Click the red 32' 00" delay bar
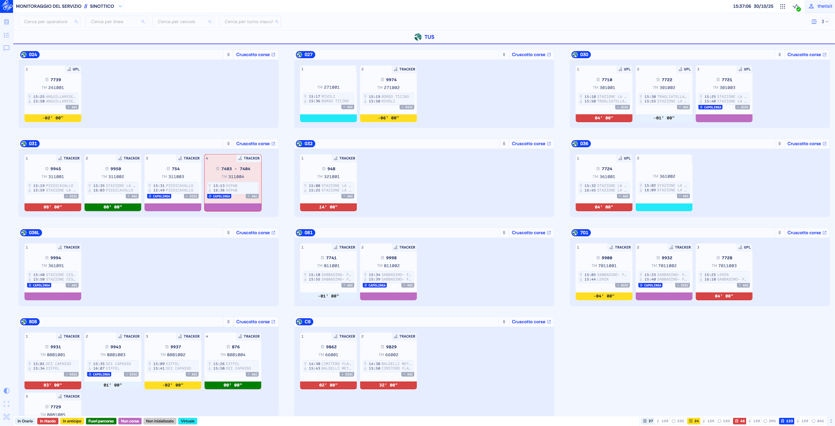The height and width of the screenshot is (426, 835). tap(388, 385)
